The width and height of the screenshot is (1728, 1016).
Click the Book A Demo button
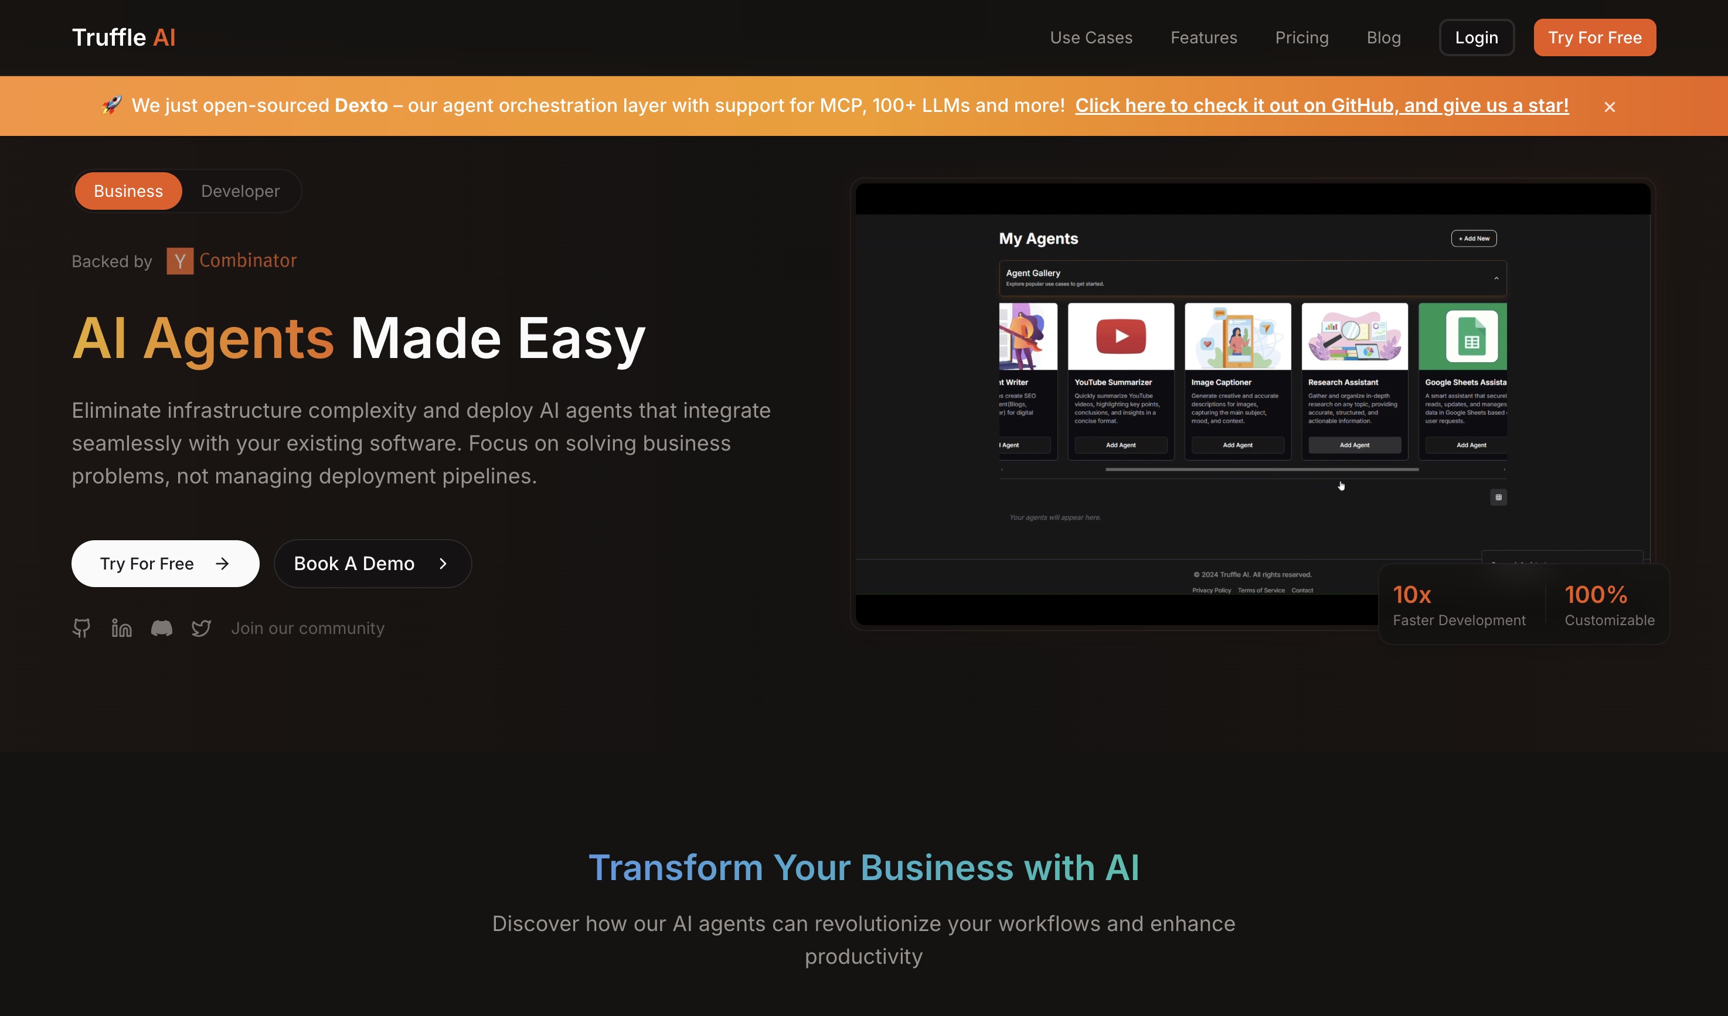point(372,564)
